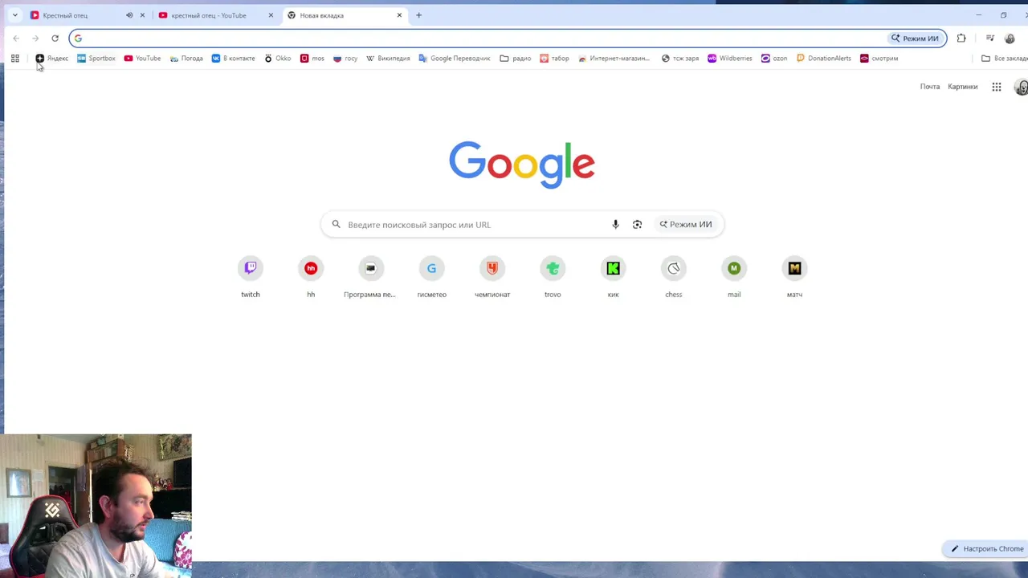Open Google Lens image search
1028x578 pixels.
click(637, 225)
